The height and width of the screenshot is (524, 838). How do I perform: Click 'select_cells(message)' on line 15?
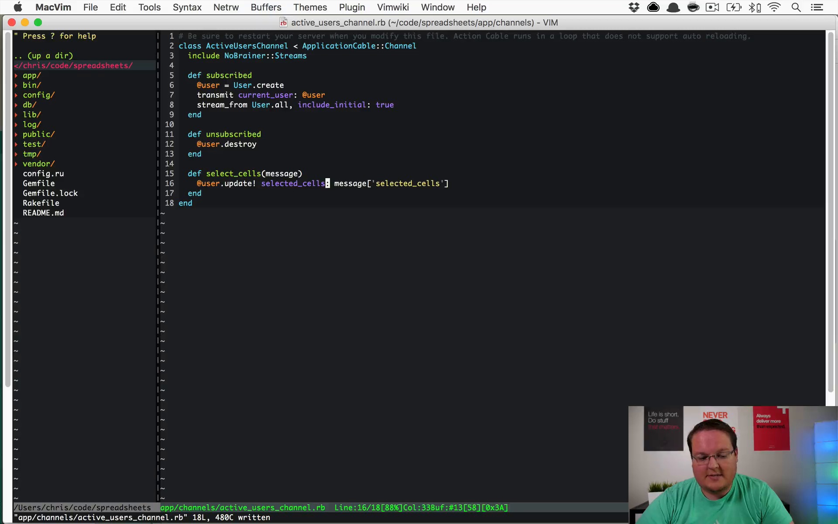254,174
